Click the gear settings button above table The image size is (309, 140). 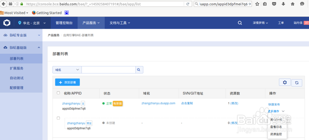point(285,82)
